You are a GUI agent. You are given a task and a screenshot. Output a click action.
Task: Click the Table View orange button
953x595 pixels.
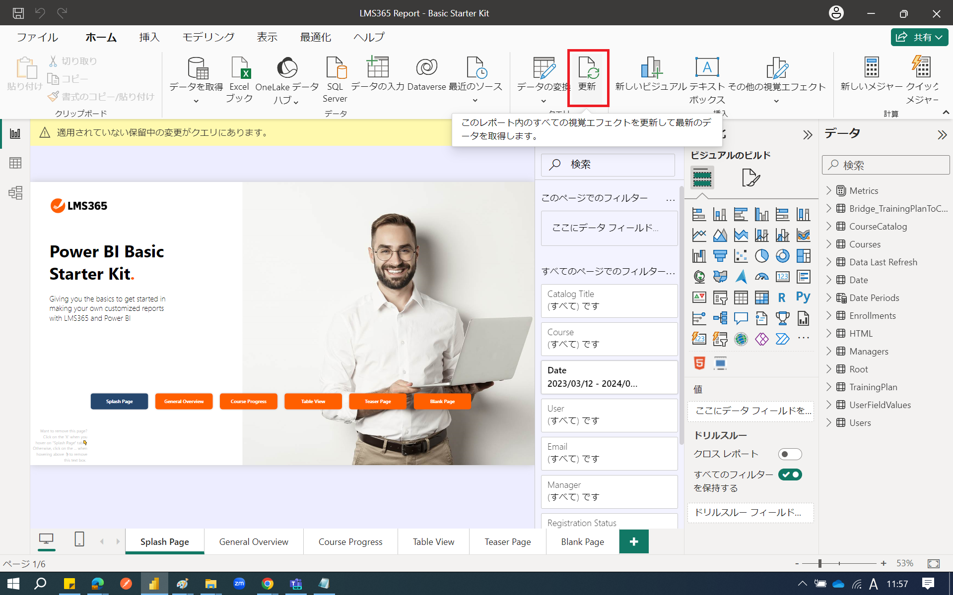pyautogui.click(x=313, y=401)
